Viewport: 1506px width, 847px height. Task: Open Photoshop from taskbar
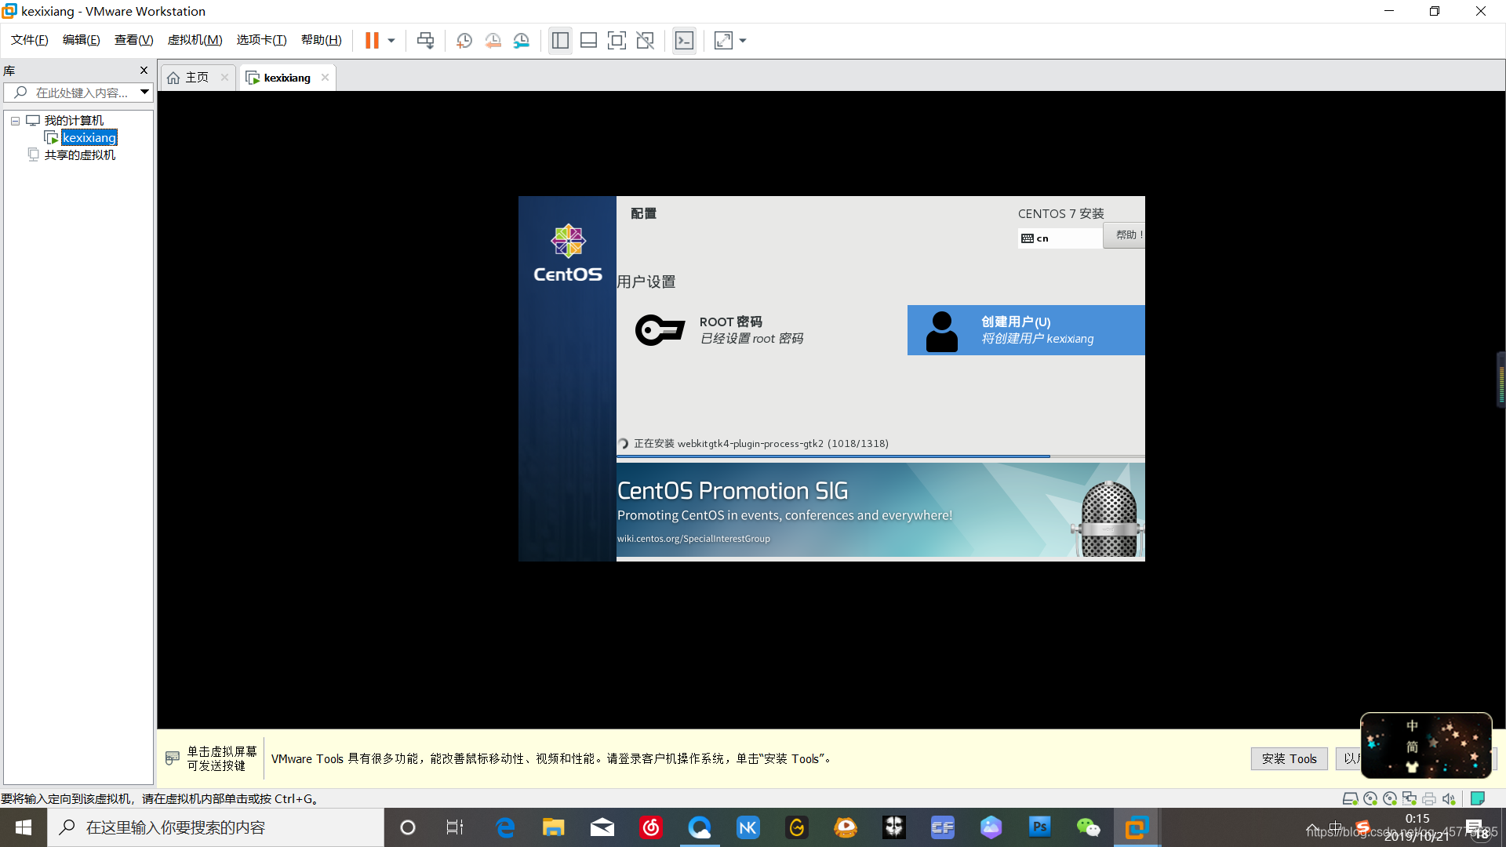click(x=1040, y=827)
